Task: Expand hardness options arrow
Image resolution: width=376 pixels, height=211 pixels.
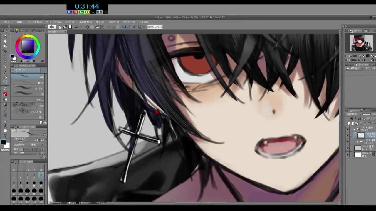Action: pos(43,149)
